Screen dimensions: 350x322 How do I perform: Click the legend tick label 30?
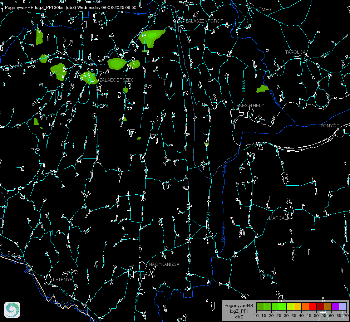(x=286, y=316)
